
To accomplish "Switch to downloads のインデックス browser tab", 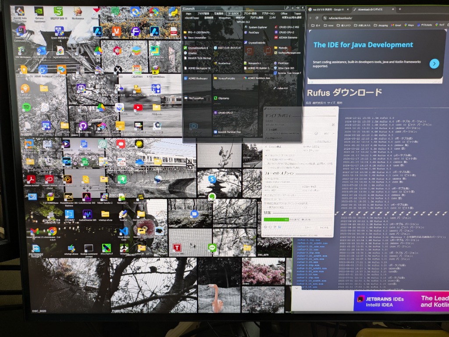I will pos(373,10).
